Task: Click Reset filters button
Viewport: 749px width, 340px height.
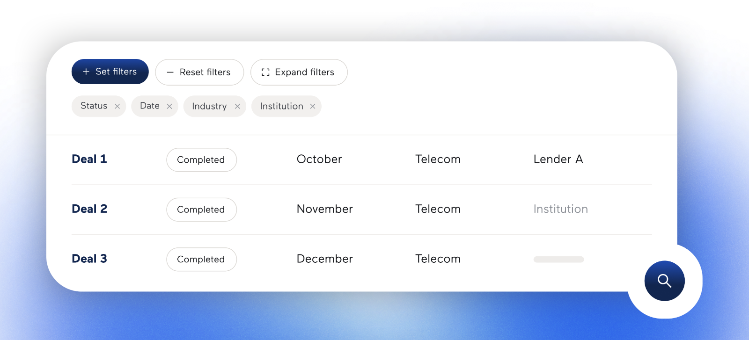Action: coord(199,72)
